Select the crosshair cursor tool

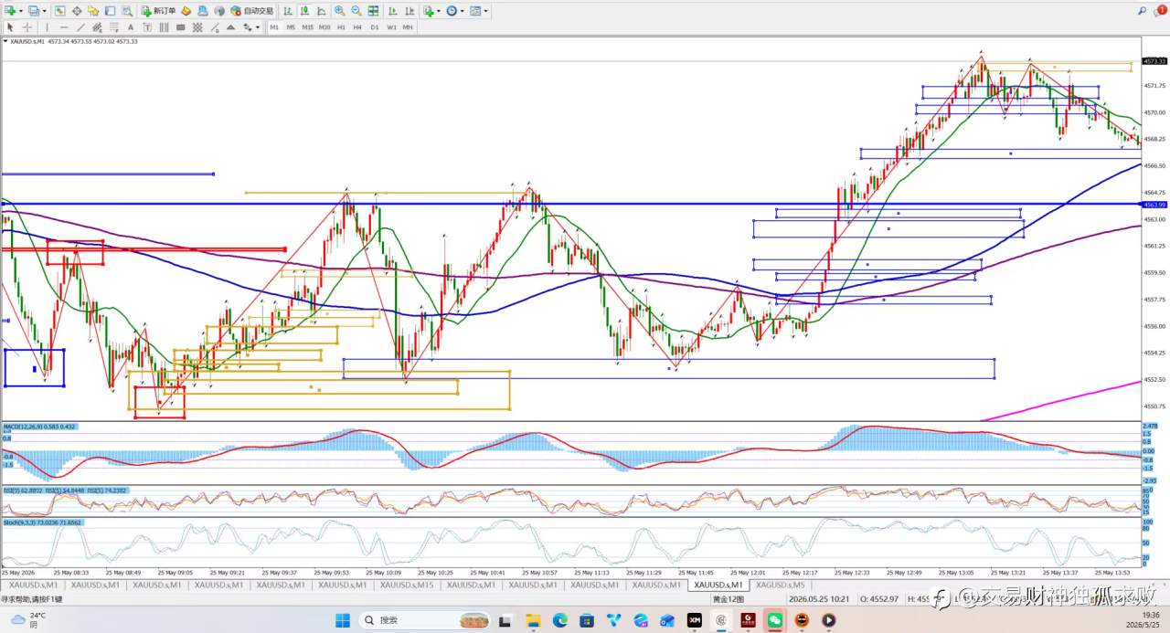pos(27,27)
